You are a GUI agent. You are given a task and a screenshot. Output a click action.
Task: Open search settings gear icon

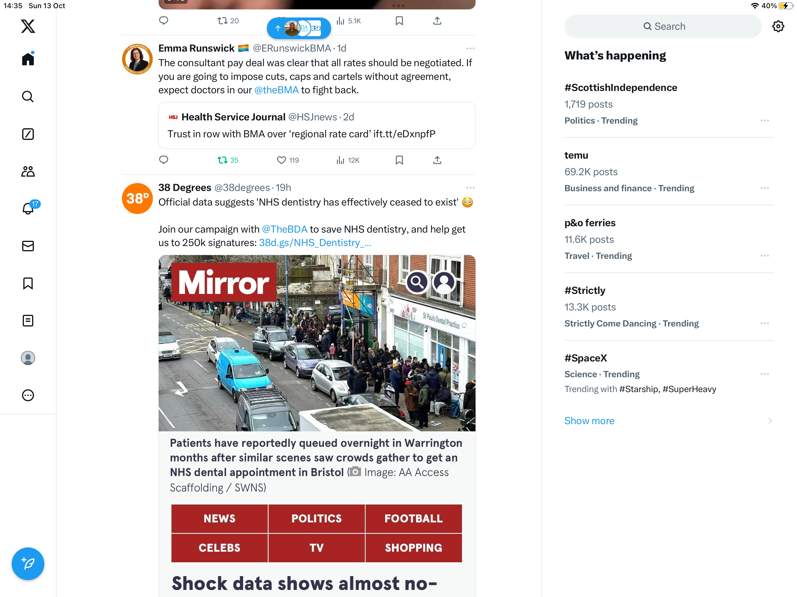coord(778,26)
